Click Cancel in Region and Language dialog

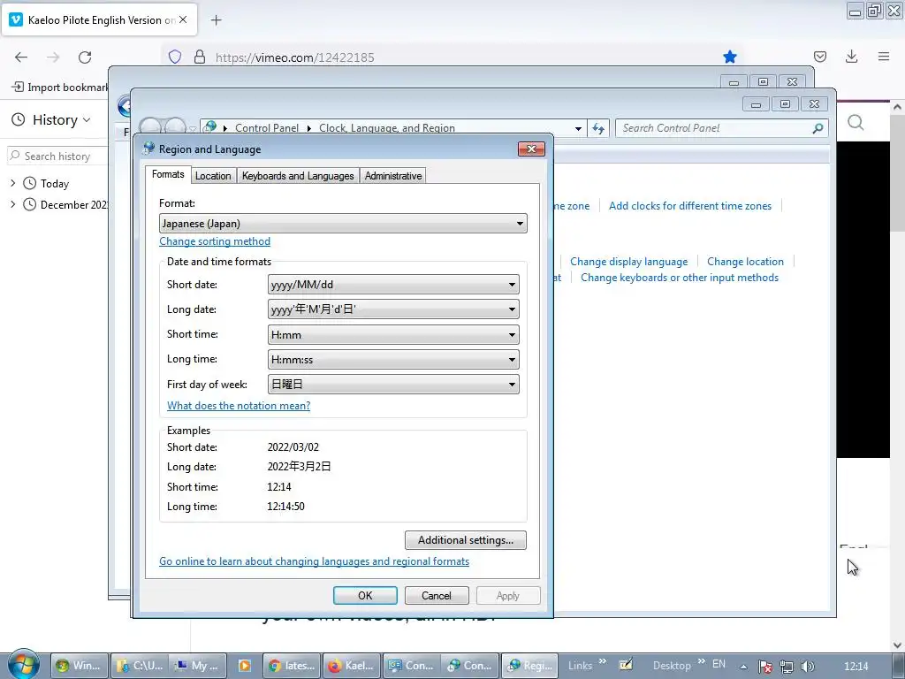click(437, 595)
